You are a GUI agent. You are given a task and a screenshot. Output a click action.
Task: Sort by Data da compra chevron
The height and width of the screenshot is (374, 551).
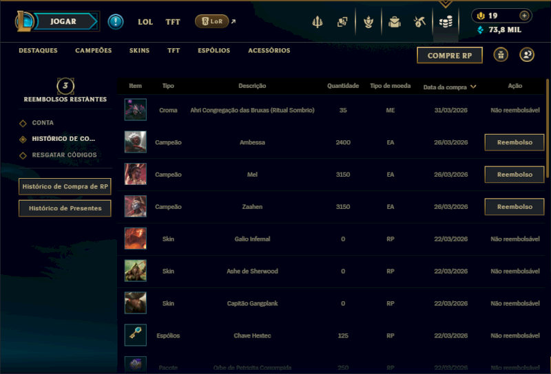pyautogui.click(x=473, y=87)
